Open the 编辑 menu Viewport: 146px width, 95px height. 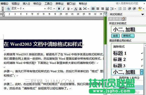tap(4, 4)
